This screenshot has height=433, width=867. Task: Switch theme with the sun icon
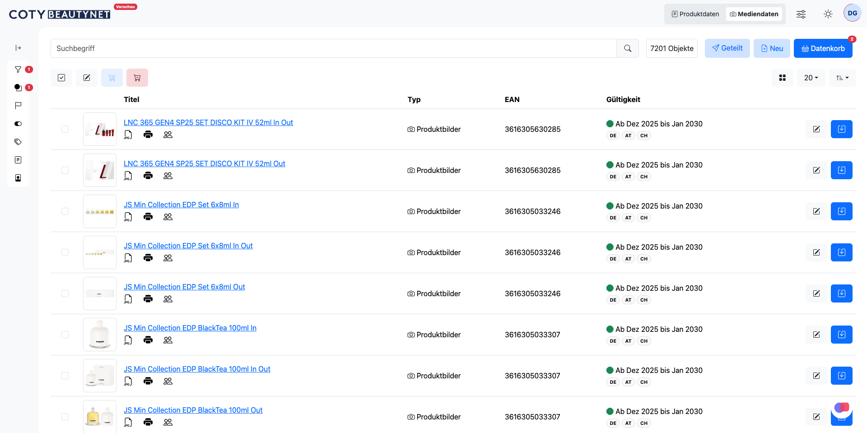click(828, 14)
